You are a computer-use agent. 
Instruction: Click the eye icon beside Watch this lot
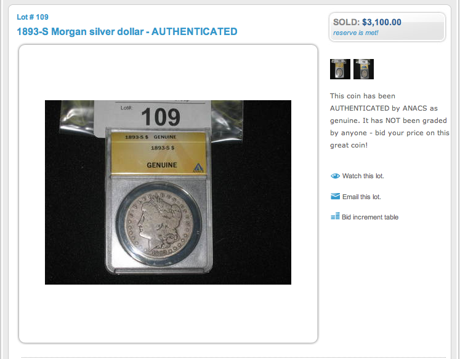pos(335,176)
